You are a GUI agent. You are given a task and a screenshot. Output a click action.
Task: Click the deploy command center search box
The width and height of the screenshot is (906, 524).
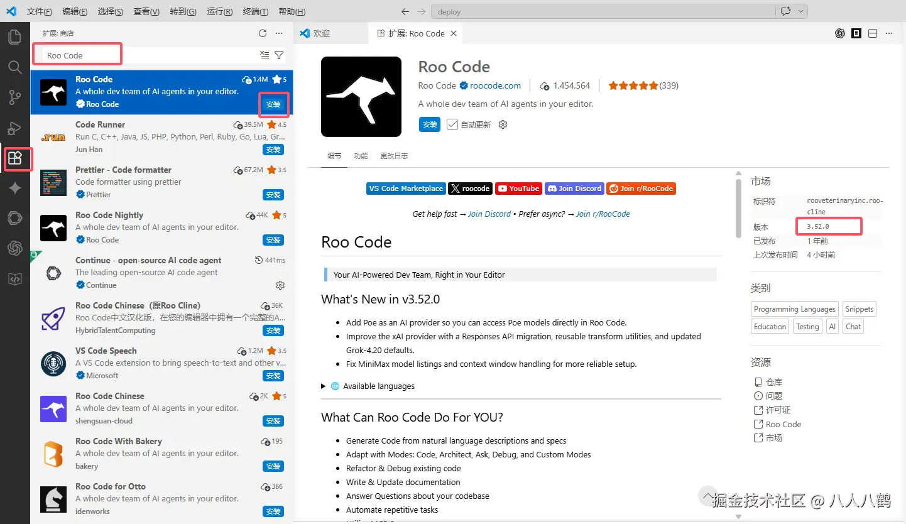click(603, 11)
